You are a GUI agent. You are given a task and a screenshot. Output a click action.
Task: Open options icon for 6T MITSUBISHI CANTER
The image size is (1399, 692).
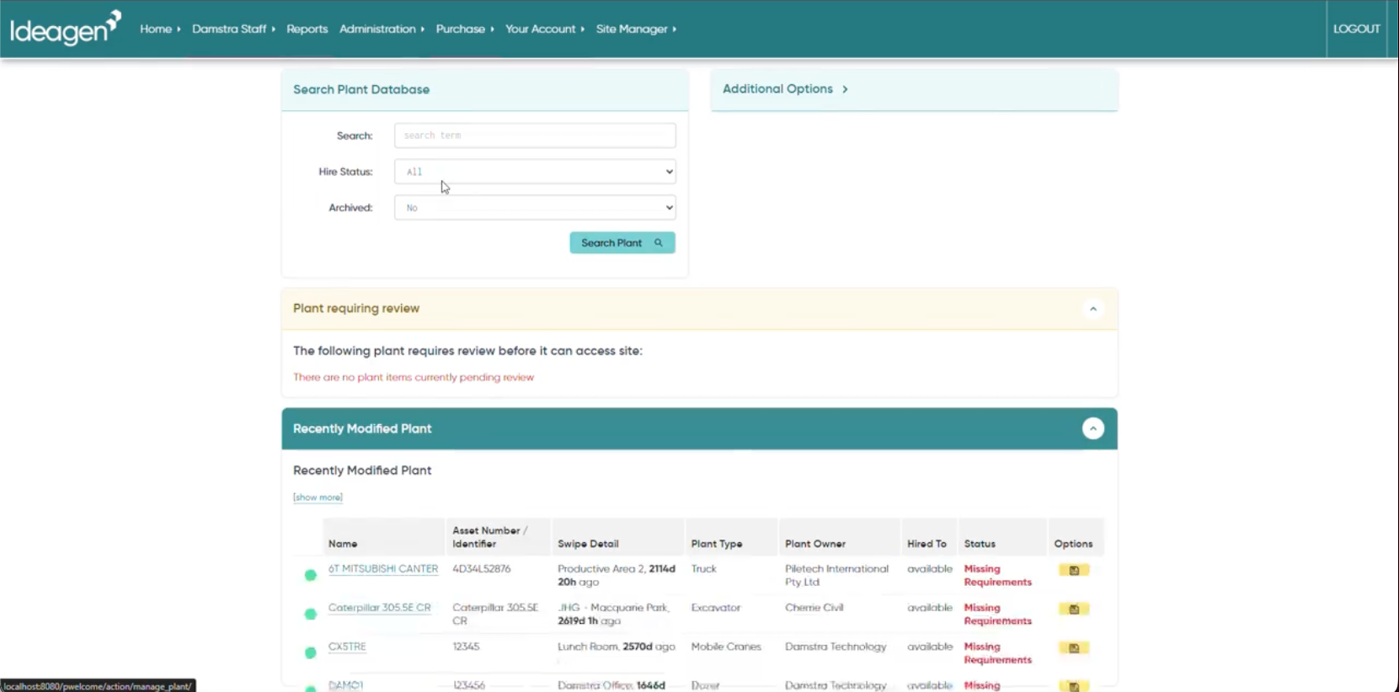coord(1074,570)
